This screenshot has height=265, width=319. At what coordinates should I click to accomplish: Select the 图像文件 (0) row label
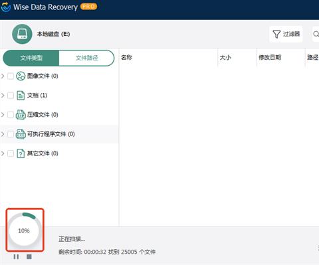point(43,76)
